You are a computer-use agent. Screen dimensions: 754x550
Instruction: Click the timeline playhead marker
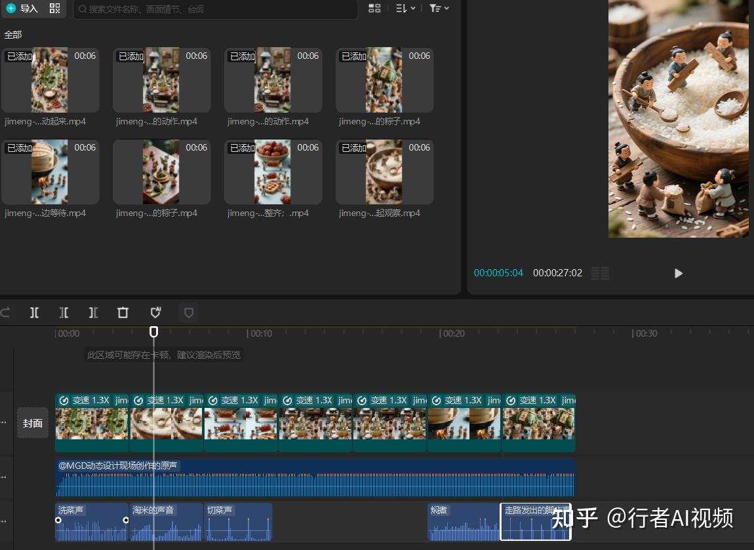[153, 332]
